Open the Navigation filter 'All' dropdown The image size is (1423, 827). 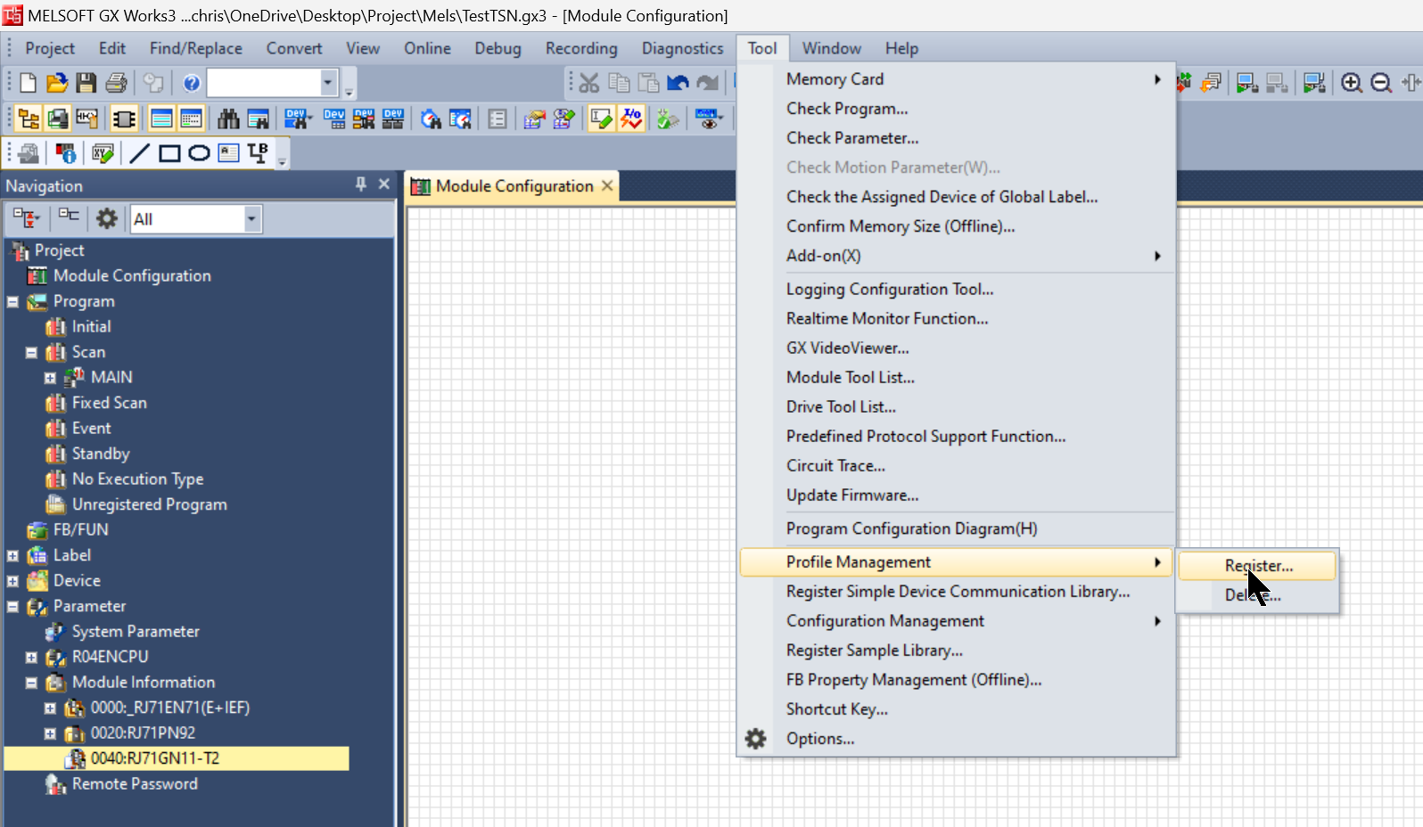point(251,219)
